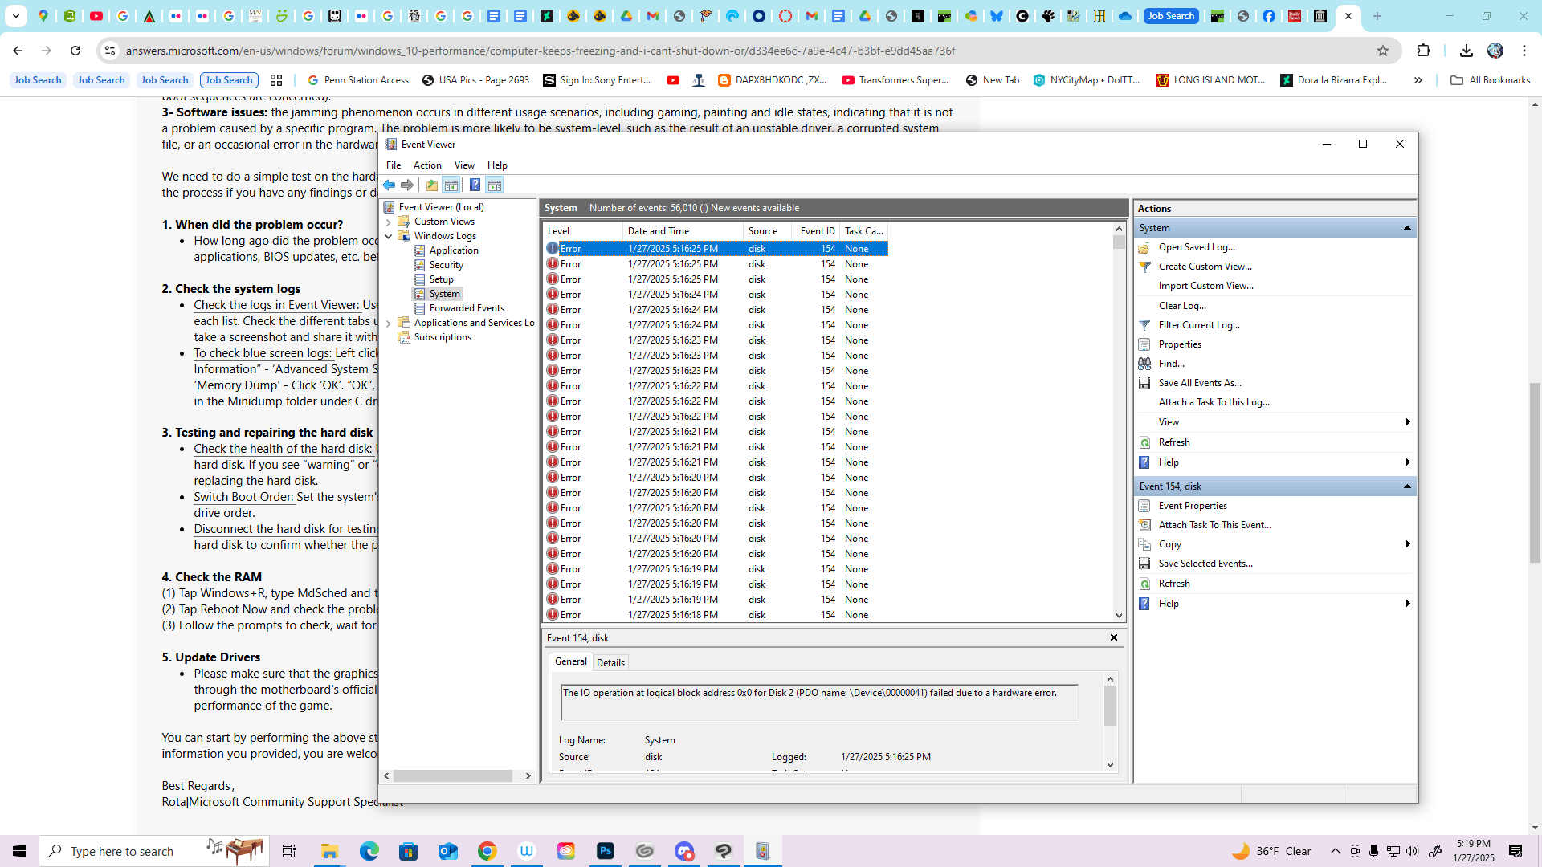
Task: Click Attach Task To This Event
Action: [x=1214, y=525]
